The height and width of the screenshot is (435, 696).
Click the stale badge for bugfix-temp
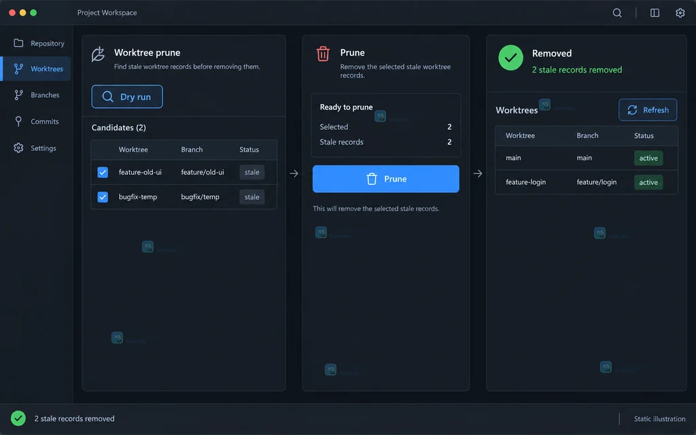click(251, 196)
